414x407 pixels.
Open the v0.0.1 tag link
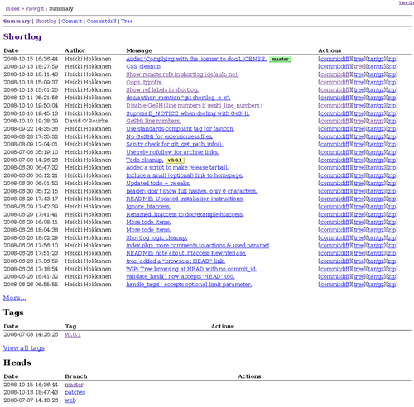(73, 335)
